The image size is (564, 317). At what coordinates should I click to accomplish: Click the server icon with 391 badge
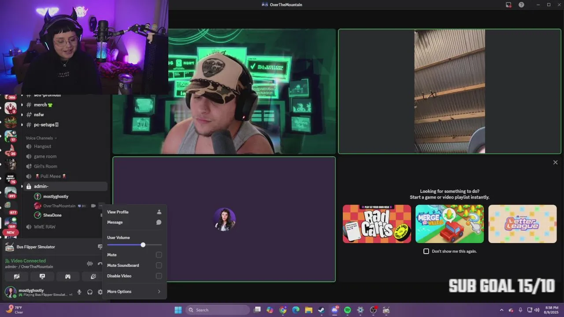(x=11, y=192)
